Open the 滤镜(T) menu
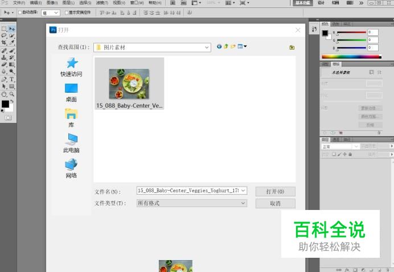The image size is (394, 272). [102, 3]
